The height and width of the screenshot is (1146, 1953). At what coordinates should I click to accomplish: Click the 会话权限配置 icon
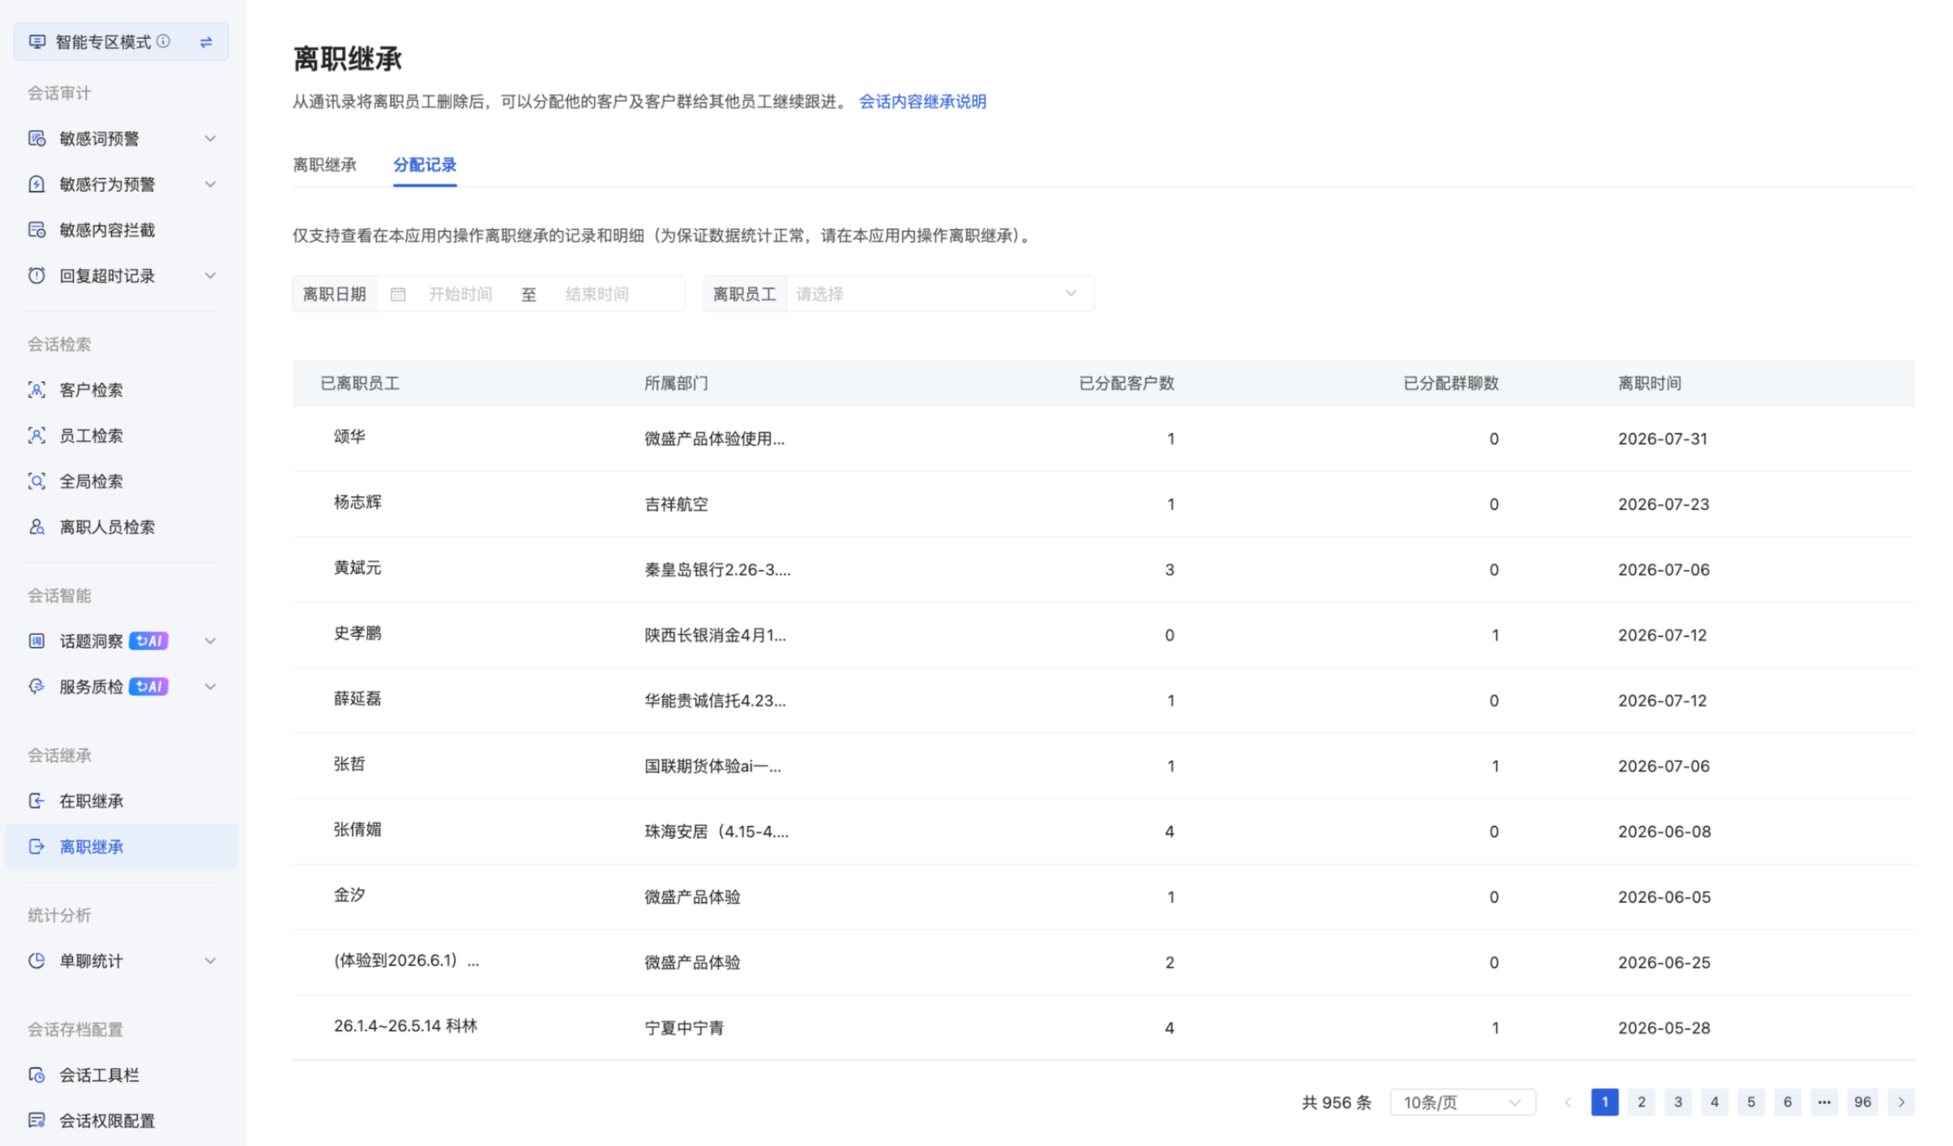(36, 1121)
